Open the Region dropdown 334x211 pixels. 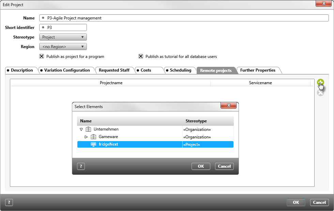pyautogui.click(x=63, y=47)
